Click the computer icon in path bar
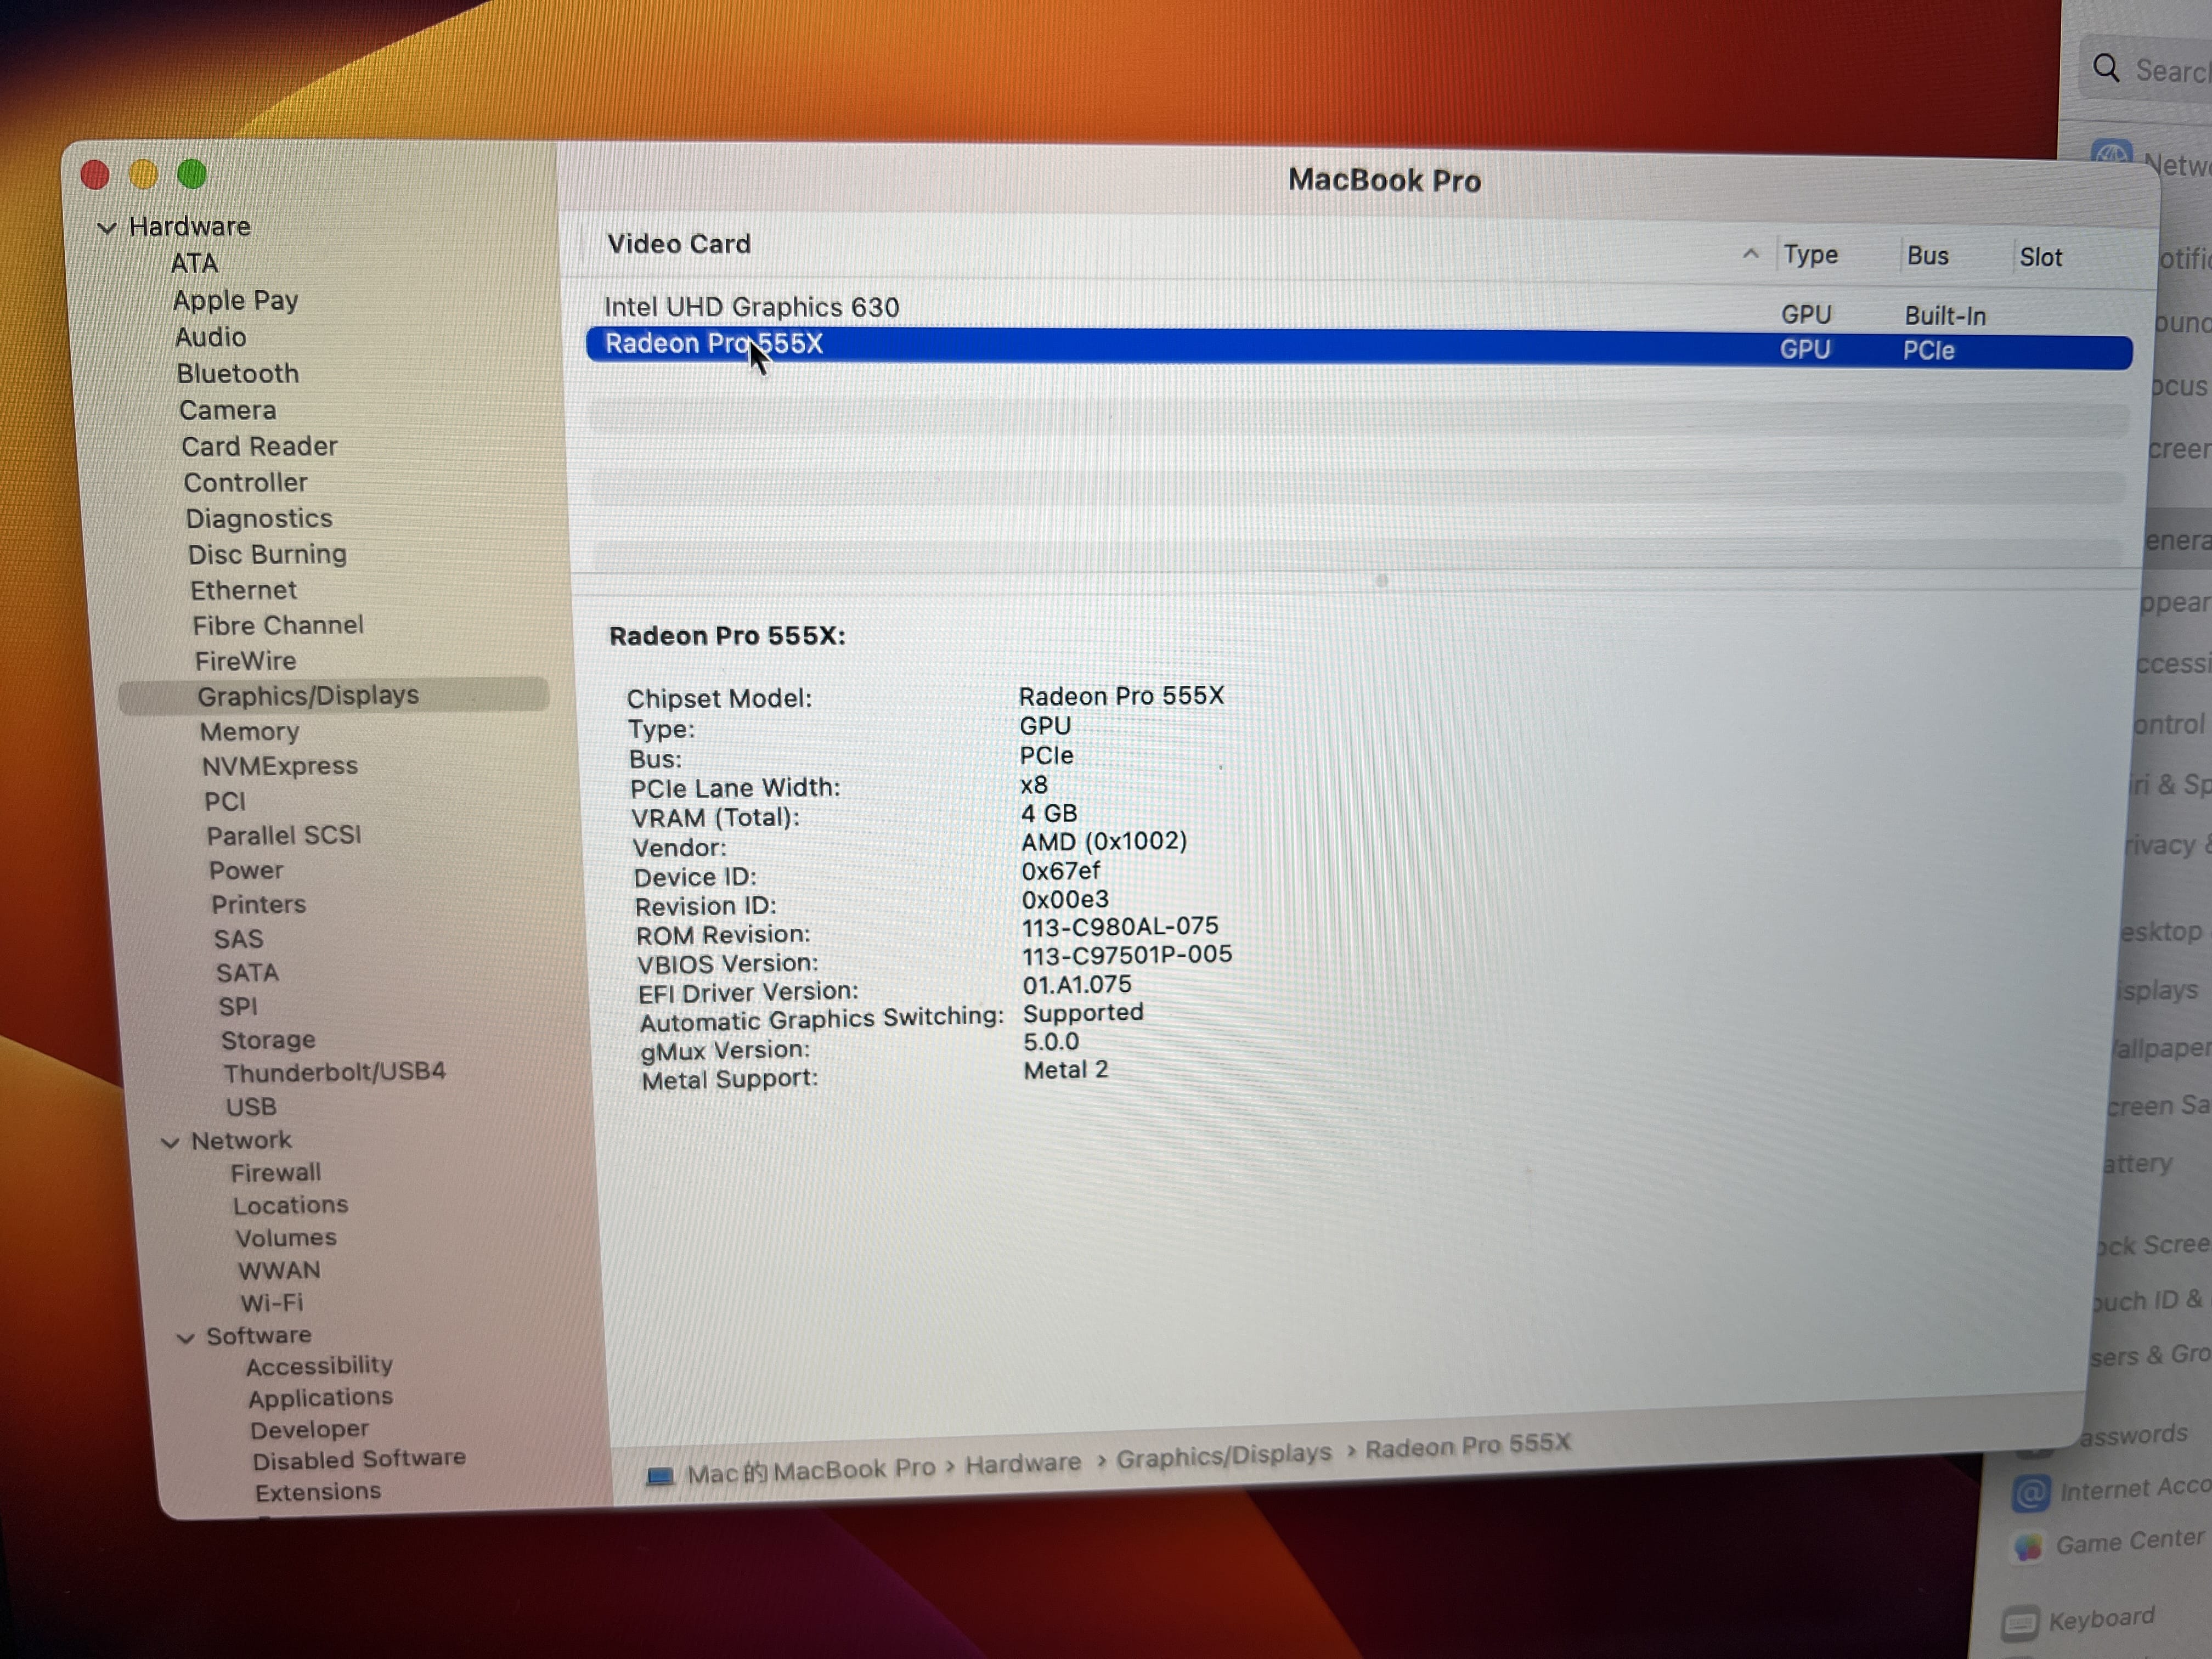 point(659,1476)
